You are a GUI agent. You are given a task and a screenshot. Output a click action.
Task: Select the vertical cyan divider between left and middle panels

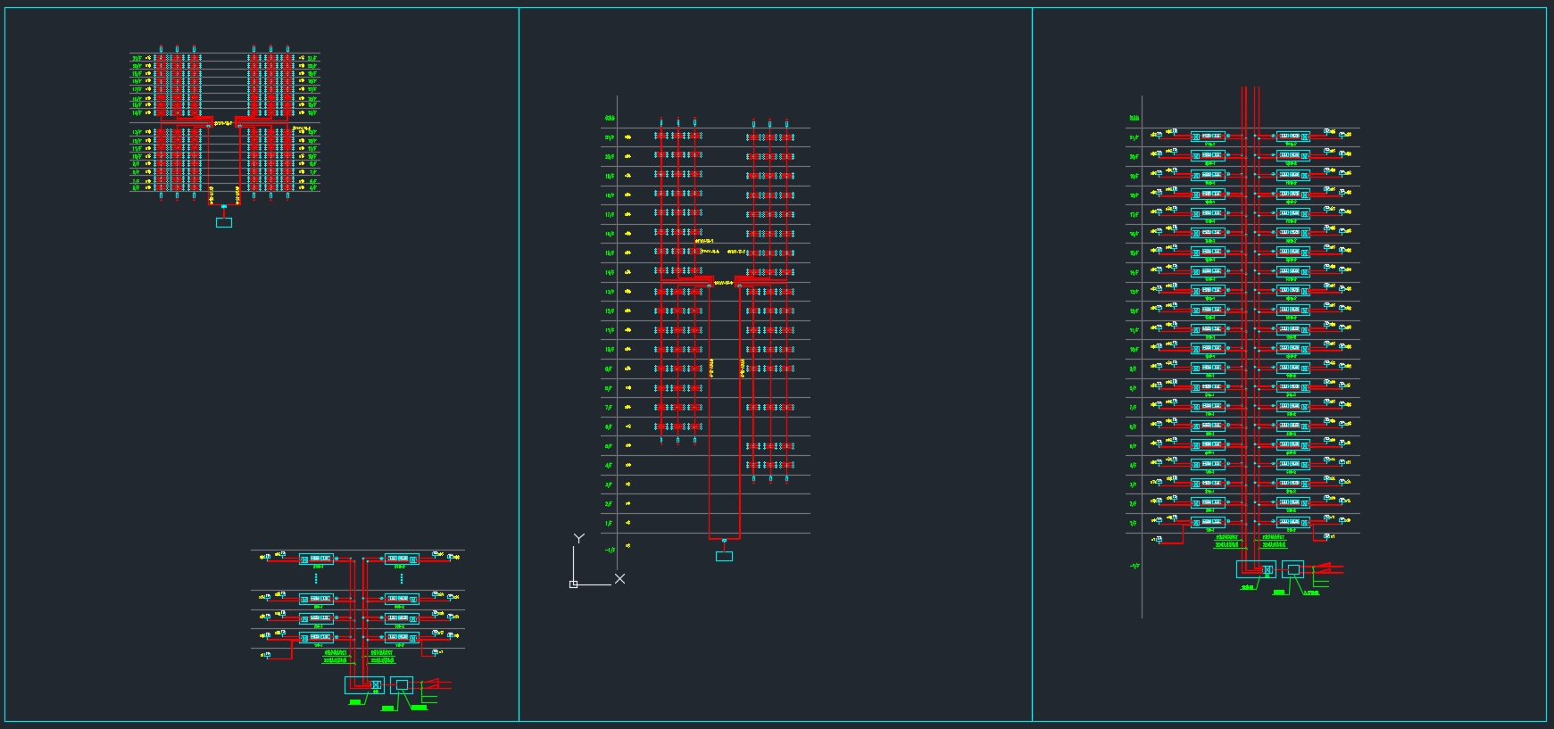pos(519,357)
